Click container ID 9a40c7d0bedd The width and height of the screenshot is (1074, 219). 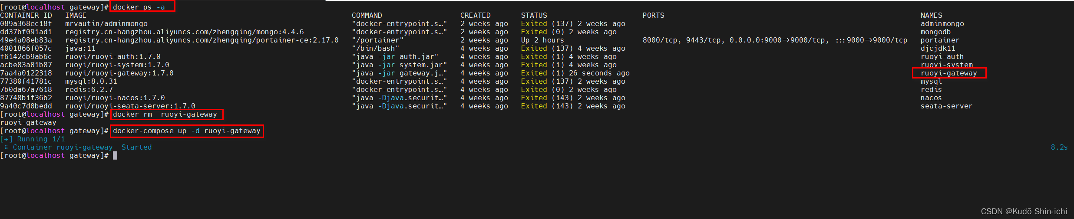(26, 106)
